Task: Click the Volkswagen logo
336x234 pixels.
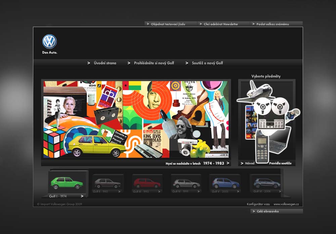Action: [49, 42]
